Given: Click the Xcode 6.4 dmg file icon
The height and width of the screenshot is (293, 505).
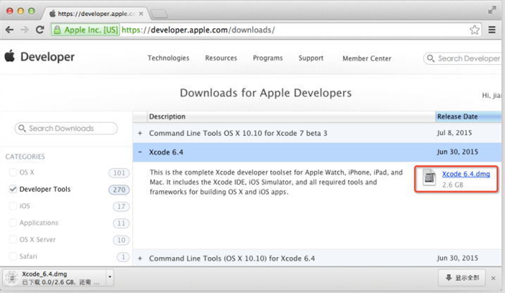Looking at the screenshot, I should pyautogui.click(x=429, y=177).
